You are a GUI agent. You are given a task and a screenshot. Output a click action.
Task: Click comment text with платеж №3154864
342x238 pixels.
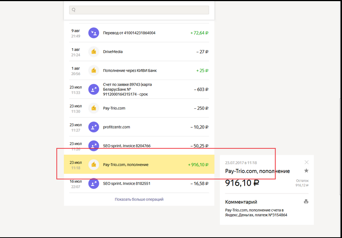256,213
